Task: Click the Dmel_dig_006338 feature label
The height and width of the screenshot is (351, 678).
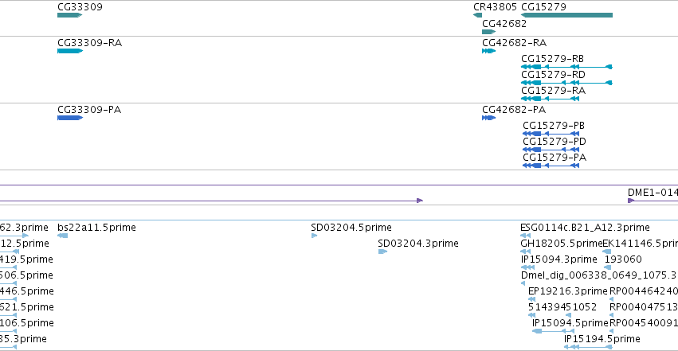Action: [x=599, y=275]
